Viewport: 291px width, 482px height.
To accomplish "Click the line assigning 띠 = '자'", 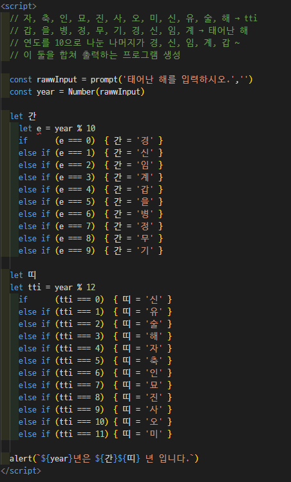I will point(95,349).
